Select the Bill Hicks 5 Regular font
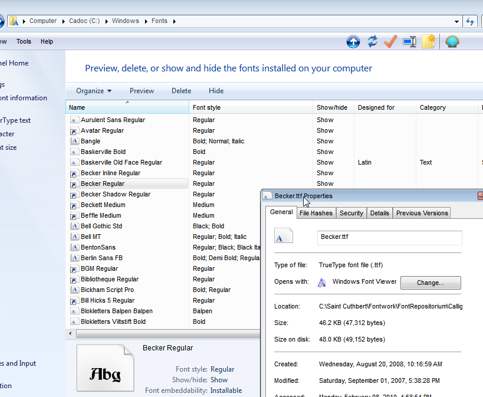 point(107,300)
